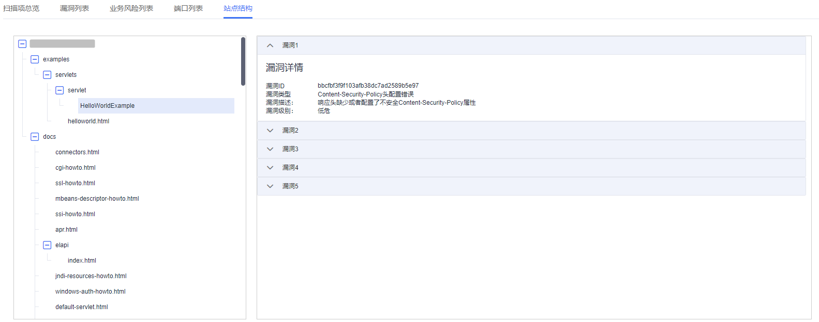Screen dimensions: 819x322
Task: Collapse the elapi folder minus icon
Action: click(47, 245)
